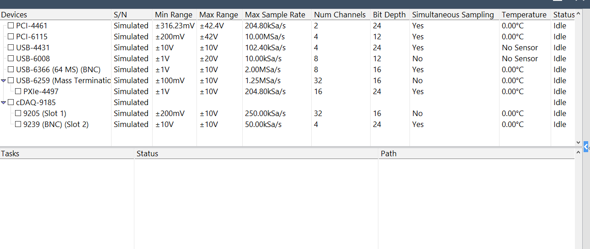590x249 pixels.
Task: Click the Path column header
Action: (388, 154)
